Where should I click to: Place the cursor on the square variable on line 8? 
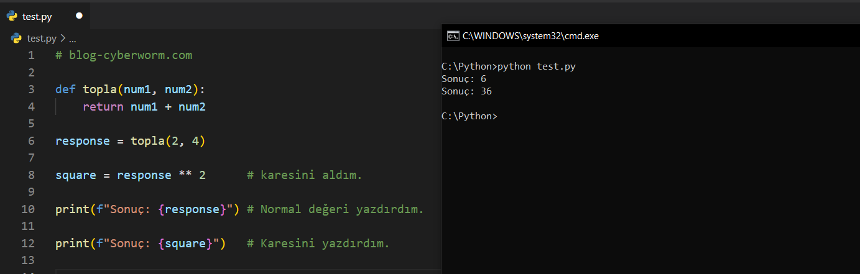pyautogui.click(x=75, y=175)
